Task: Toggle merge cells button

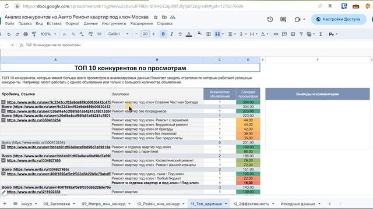Action: 217,34
